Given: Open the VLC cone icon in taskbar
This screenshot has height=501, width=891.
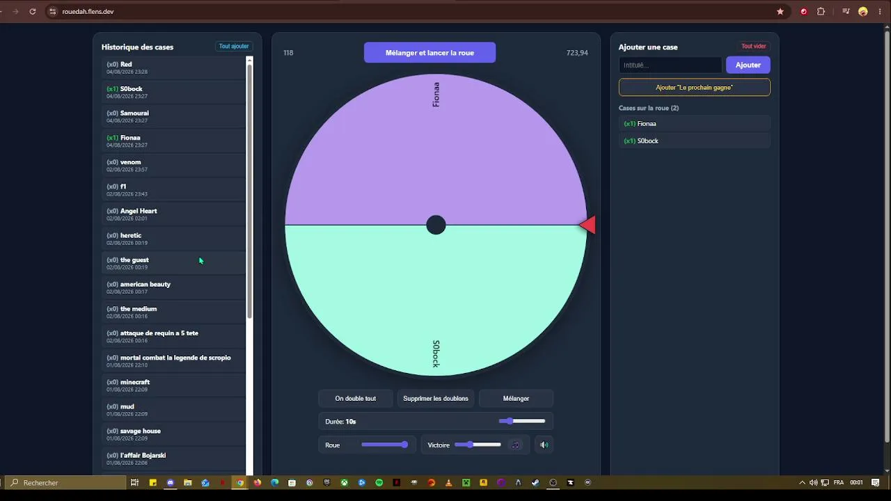Looking at the screenshot, I should 449,483.
